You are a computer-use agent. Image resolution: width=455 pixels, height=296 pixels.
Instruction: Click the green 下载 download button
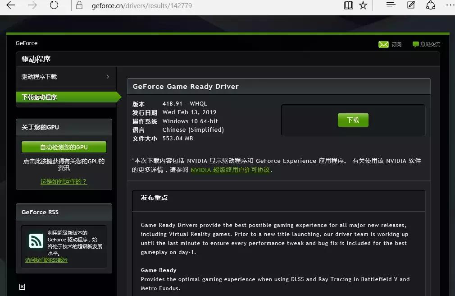pos(353,120)
